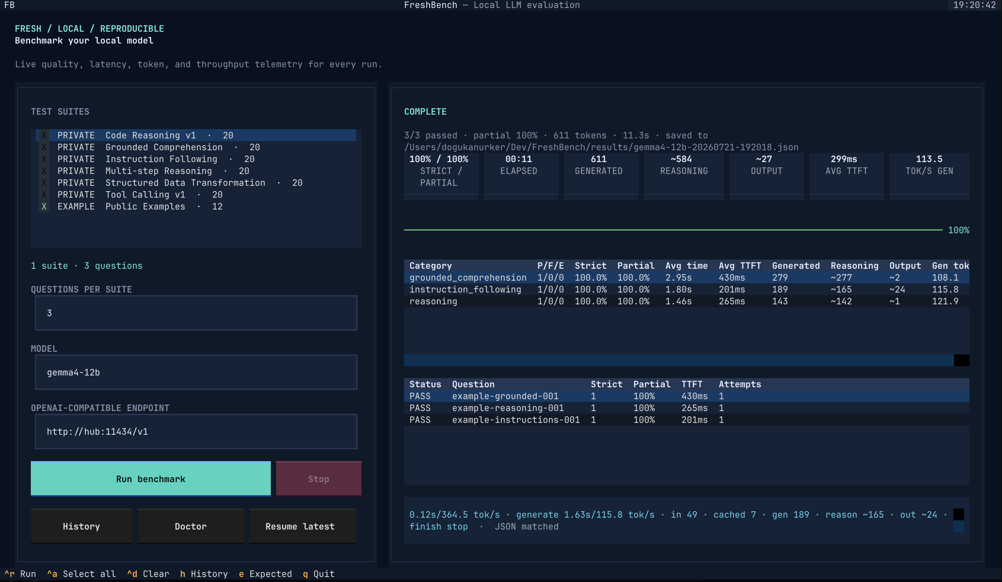Toggle the Structured Data Transformation suite checkbox
The height and width of the screenshot is (582, 1002).
tap(44, 183)
